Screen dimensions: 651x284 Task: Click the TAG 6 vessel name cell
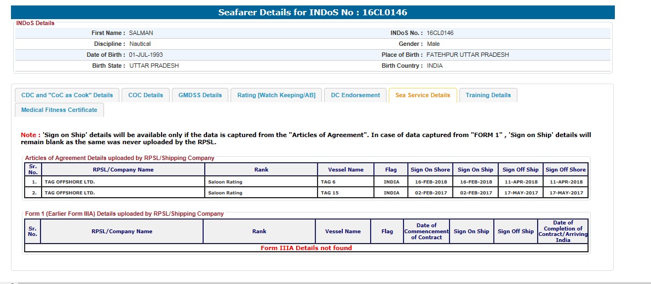329,182
